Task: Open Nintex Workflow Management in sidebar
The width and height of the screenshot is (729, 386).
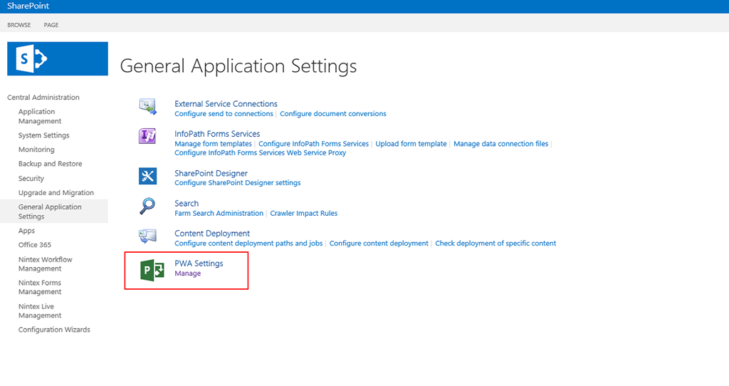Action: [x=45, y=264]
